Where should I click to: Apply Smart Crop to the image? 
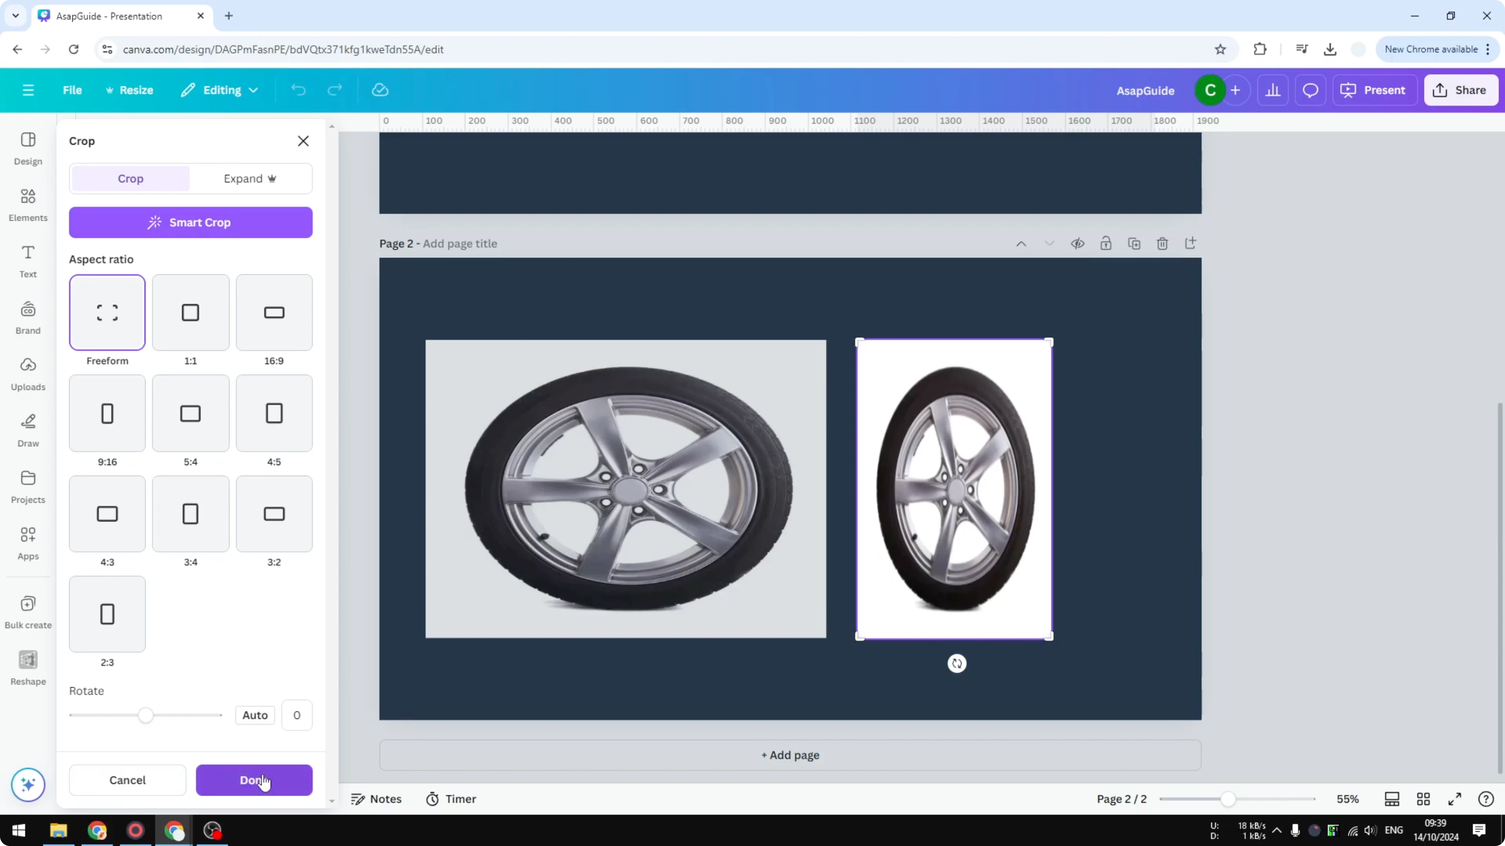(x=191, y=222)
